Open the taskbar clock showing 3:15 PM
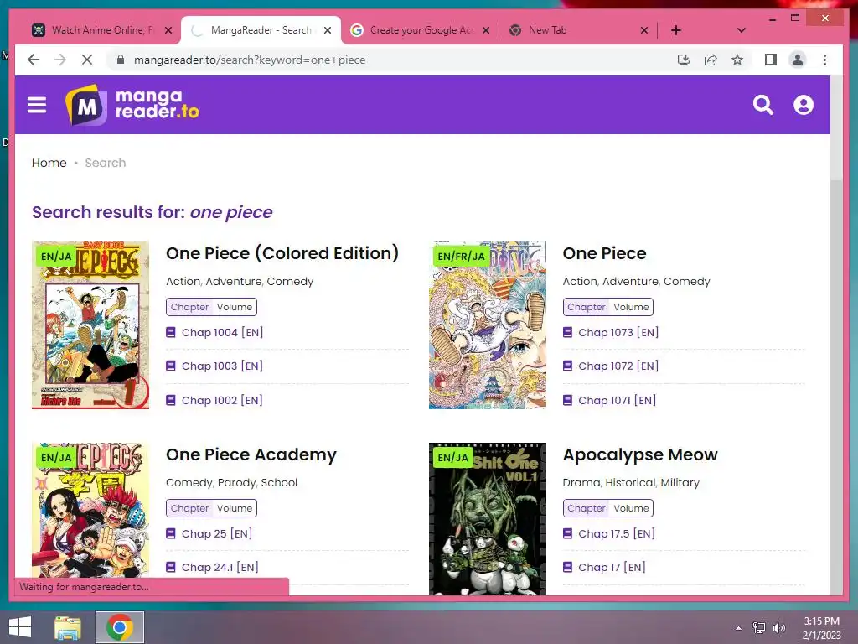This screenshot has width=858, height=644. [x=821, y=628]
